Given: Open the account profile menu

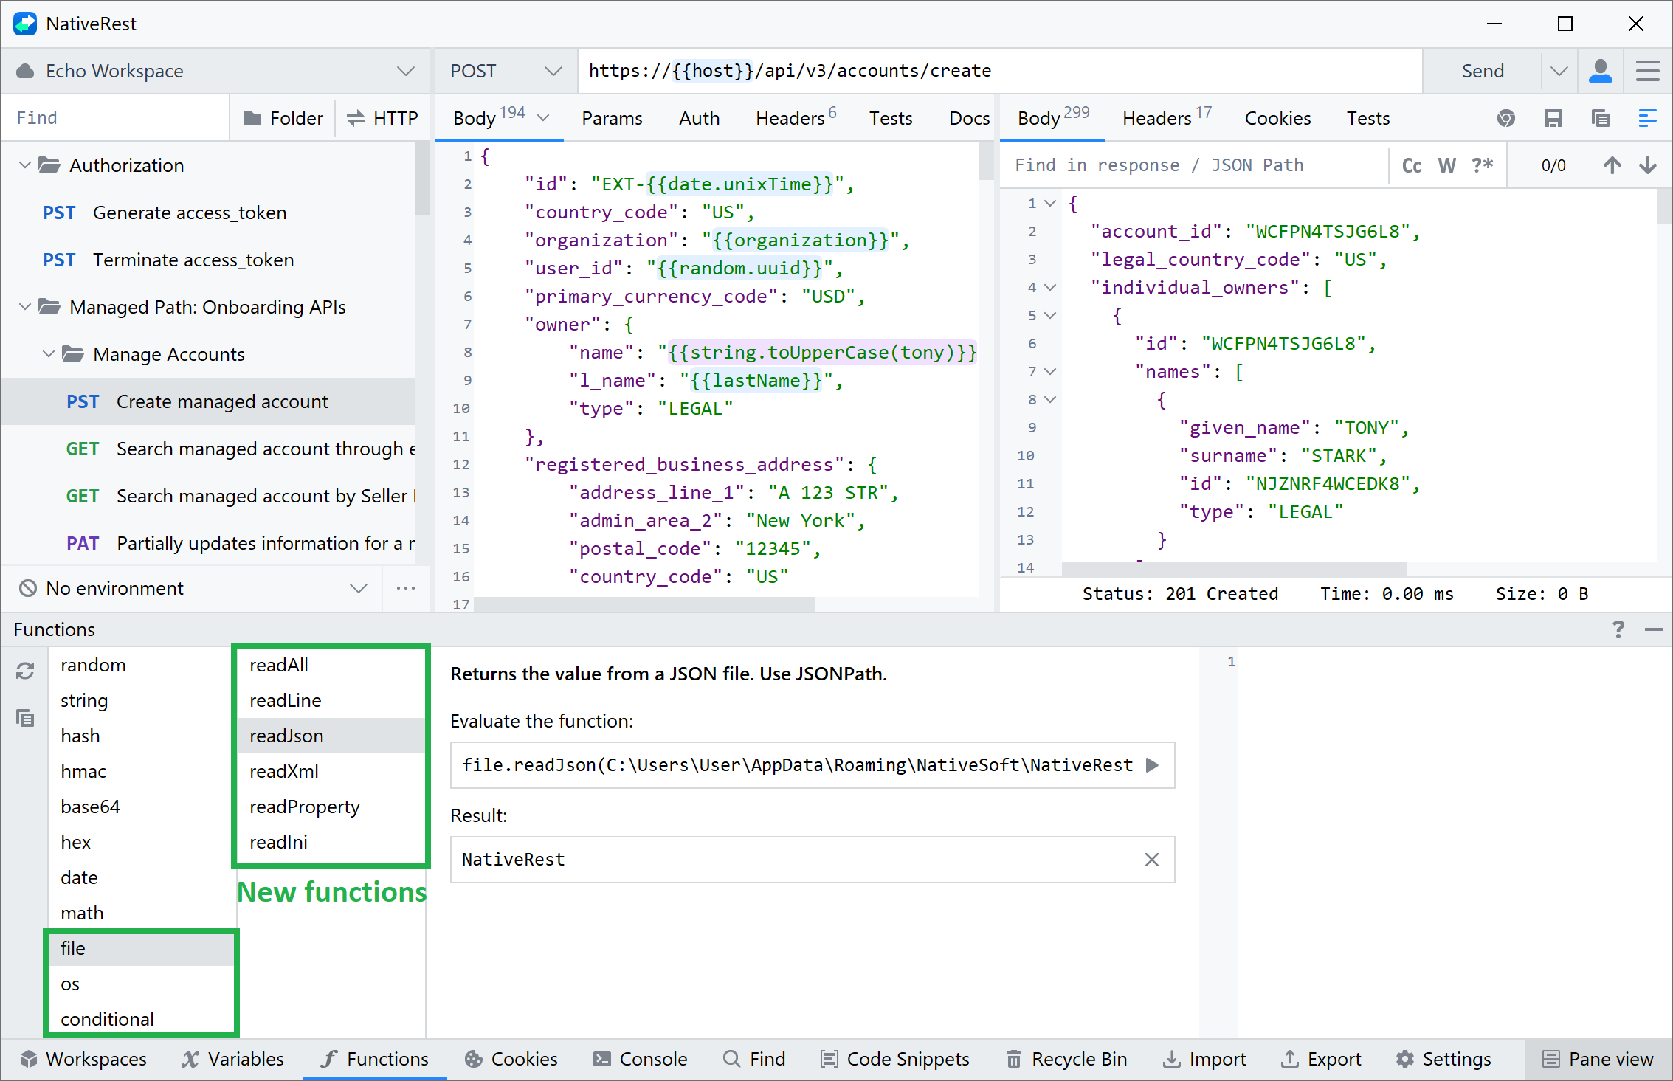Looking at the screenshot, I should pyautogui.click(x=1601, y=71).
